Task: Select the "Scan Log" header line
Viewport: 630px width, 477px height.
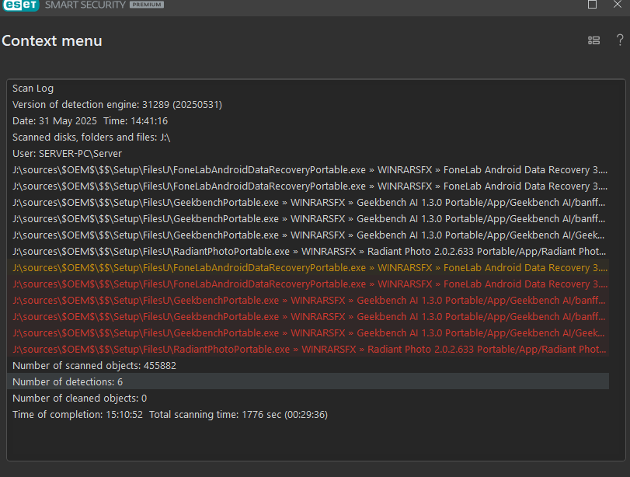Action: tap(308, 89)
